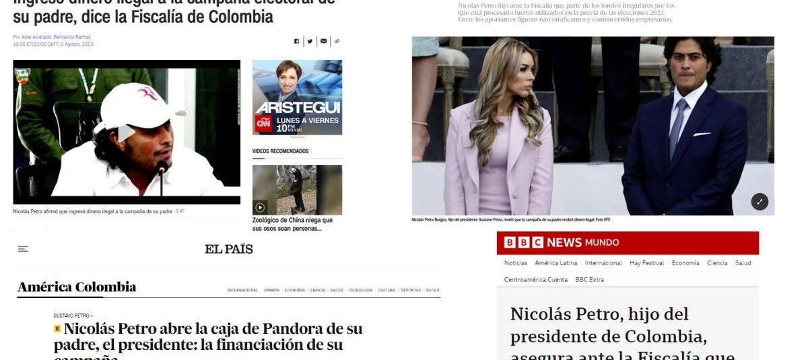
Task: Open BBC News Mundo logo
Action: tap(562, 242)
